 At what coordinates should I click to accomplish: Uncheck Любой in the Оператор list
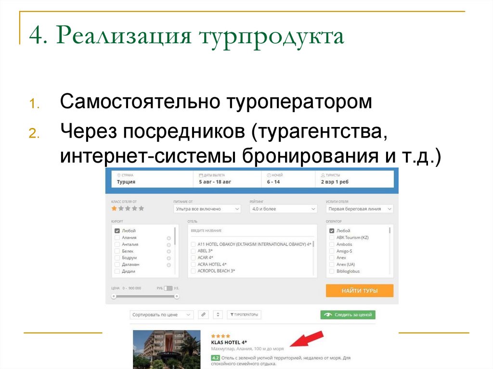pos(331,231)
